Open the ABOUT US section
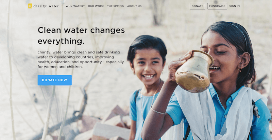 pos(134,6)
